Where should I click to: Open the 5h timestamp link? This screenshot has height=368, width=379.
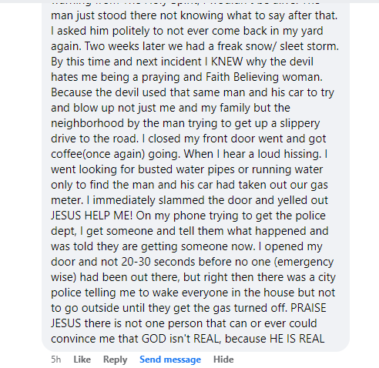pos(56,360)
